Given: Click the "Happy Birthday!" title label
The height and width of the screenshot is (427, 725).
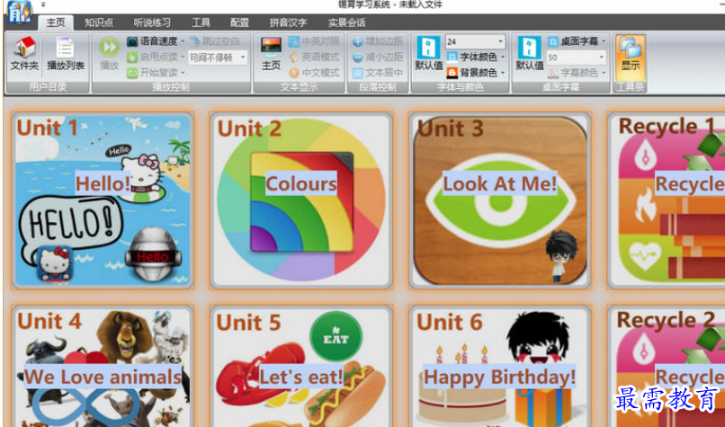Looking at the screenshot, I should (500, 377).
